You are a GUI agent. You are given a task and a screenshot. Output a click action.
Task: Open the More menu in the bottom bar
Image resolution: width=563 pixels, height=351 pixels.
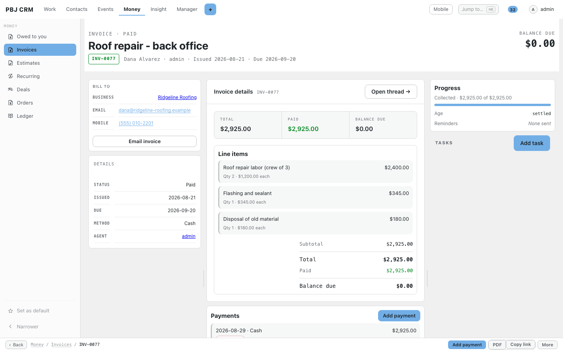547,345
